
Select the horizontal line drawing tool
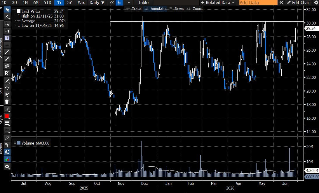pos(7,45)
